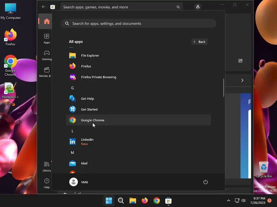Focus the Start menu search field
The image size is (277, 207).
pos(138,23)
